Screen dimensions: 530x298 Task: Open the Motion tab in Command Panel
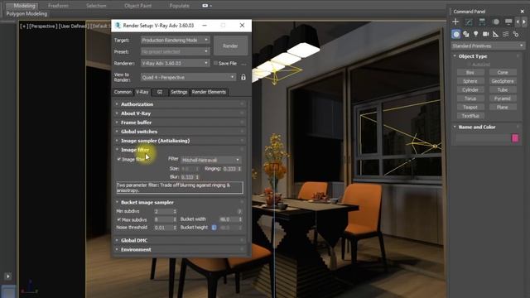[496, 22]
